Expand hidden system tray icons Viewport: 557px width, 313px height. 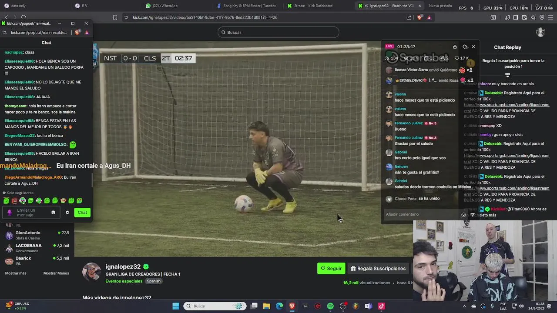point(464,306)
